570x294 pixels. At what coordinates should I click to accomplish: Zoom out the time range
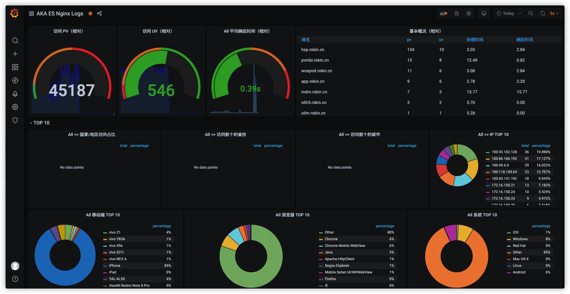click(531, 13)
